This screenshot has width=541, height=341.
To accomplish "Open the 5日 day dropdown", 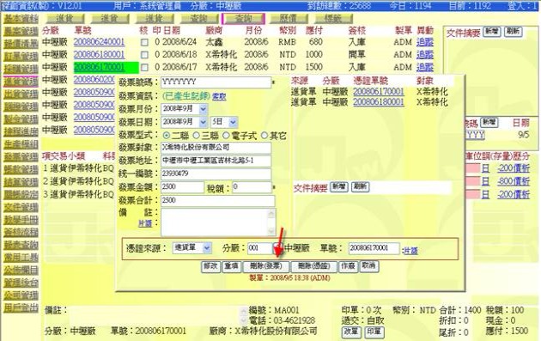I will [234, 122].
